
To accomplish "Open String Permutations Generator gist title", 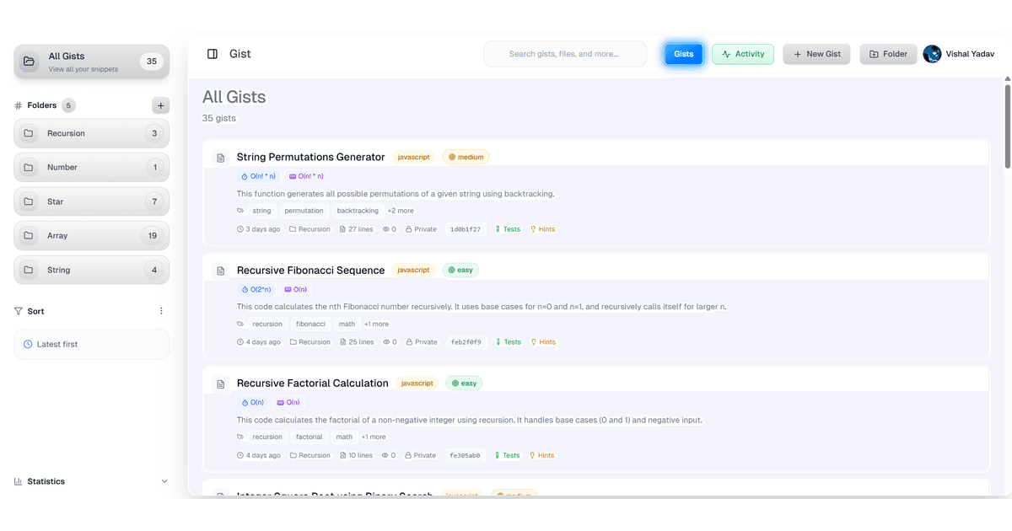I will [310, 157].
